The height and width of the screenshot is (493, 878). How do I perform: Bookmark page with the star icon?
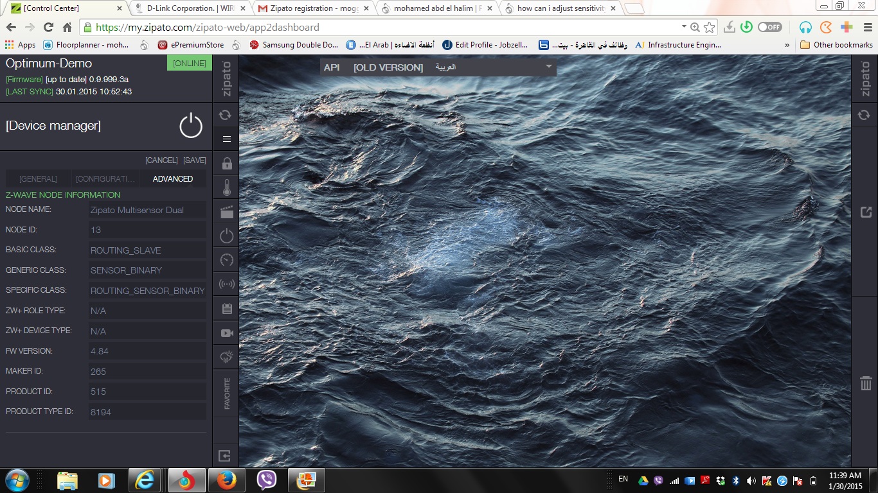click(x=709, y=28)
